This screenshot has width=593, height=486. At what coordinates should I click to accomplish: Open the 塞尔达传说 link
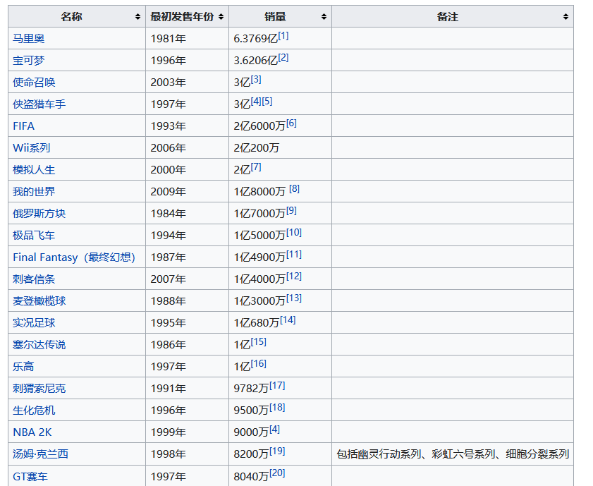click(x=39, y=345)
